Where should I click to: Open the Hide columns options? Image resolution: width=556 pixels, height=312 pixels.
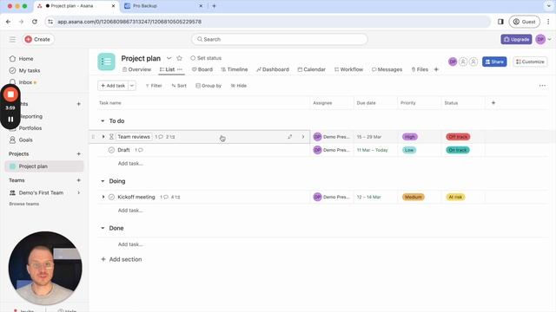pyautogui.click(x=239, y=86)
